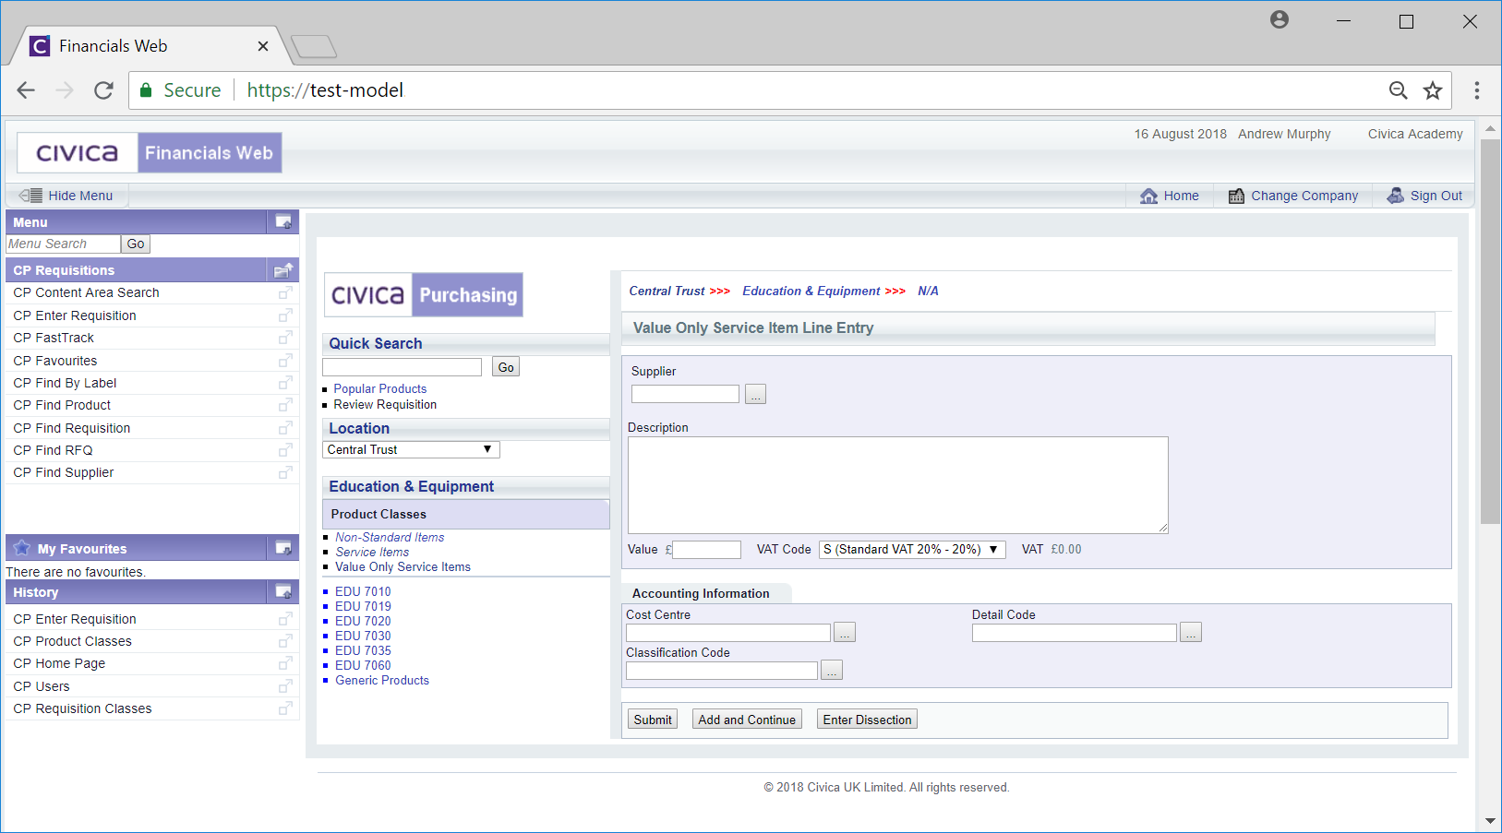Click the browser zoom magnifier icon

(x=1399, y=90)
